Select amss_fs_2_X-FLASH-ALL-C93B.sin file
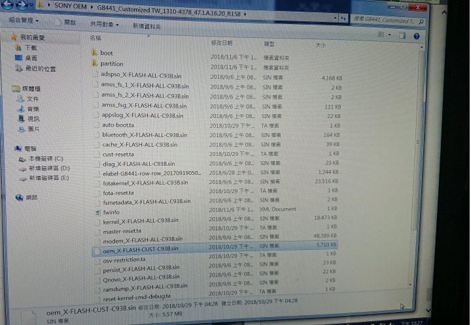 [x=145, y=95]
